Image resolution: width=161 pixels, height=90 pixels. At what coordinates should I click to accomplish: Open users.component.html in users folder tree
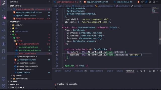(x=28, y=44)
